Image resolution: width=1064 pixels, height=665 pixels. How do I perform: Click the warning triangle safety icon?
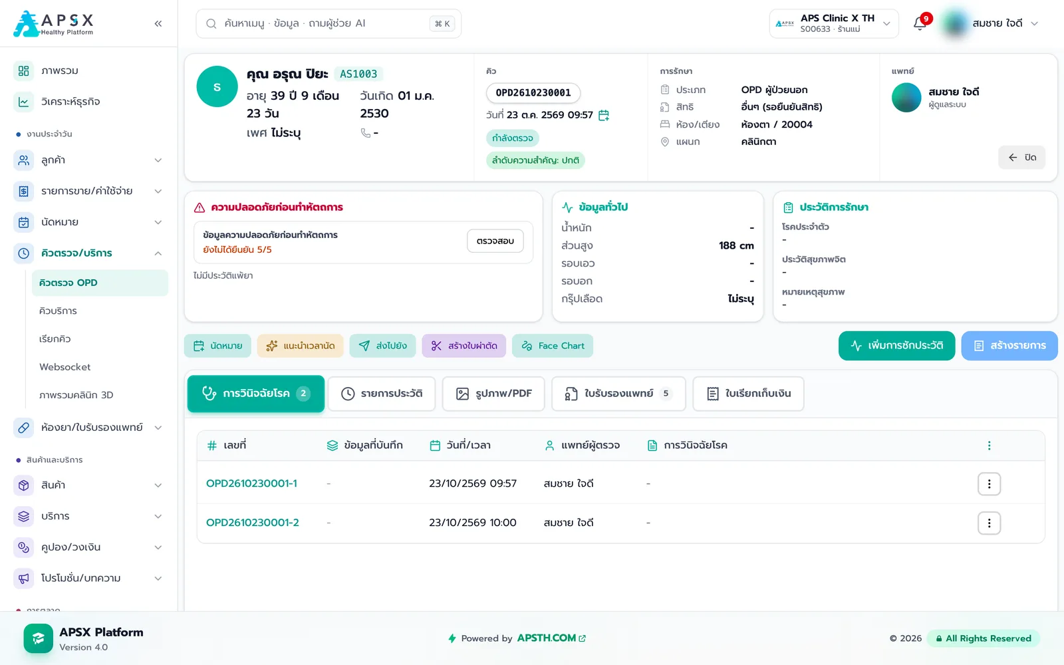(199, 207)
